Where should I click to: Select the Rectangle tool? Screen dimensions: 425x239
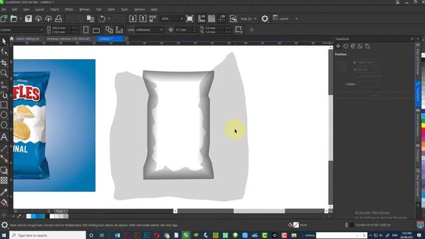click(4, 105)
